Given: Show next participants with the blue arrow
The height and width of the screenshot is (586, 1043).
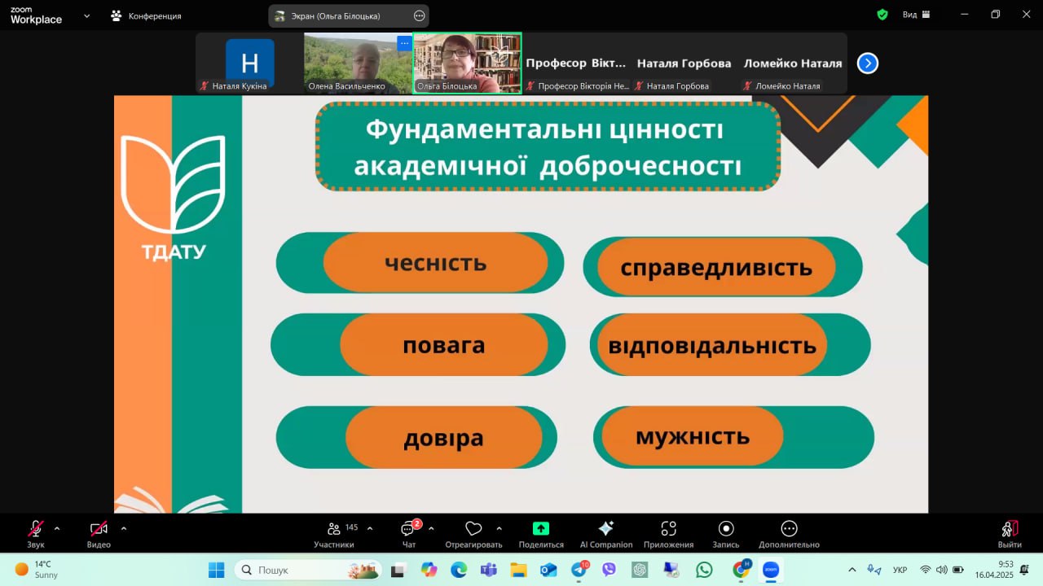Looking at the screenshot, I should 868,63.
